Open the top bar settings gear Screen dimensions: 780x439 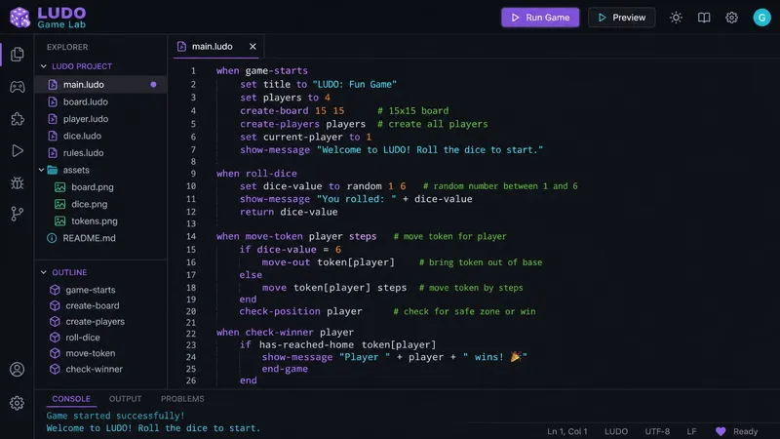pos(731,18)
